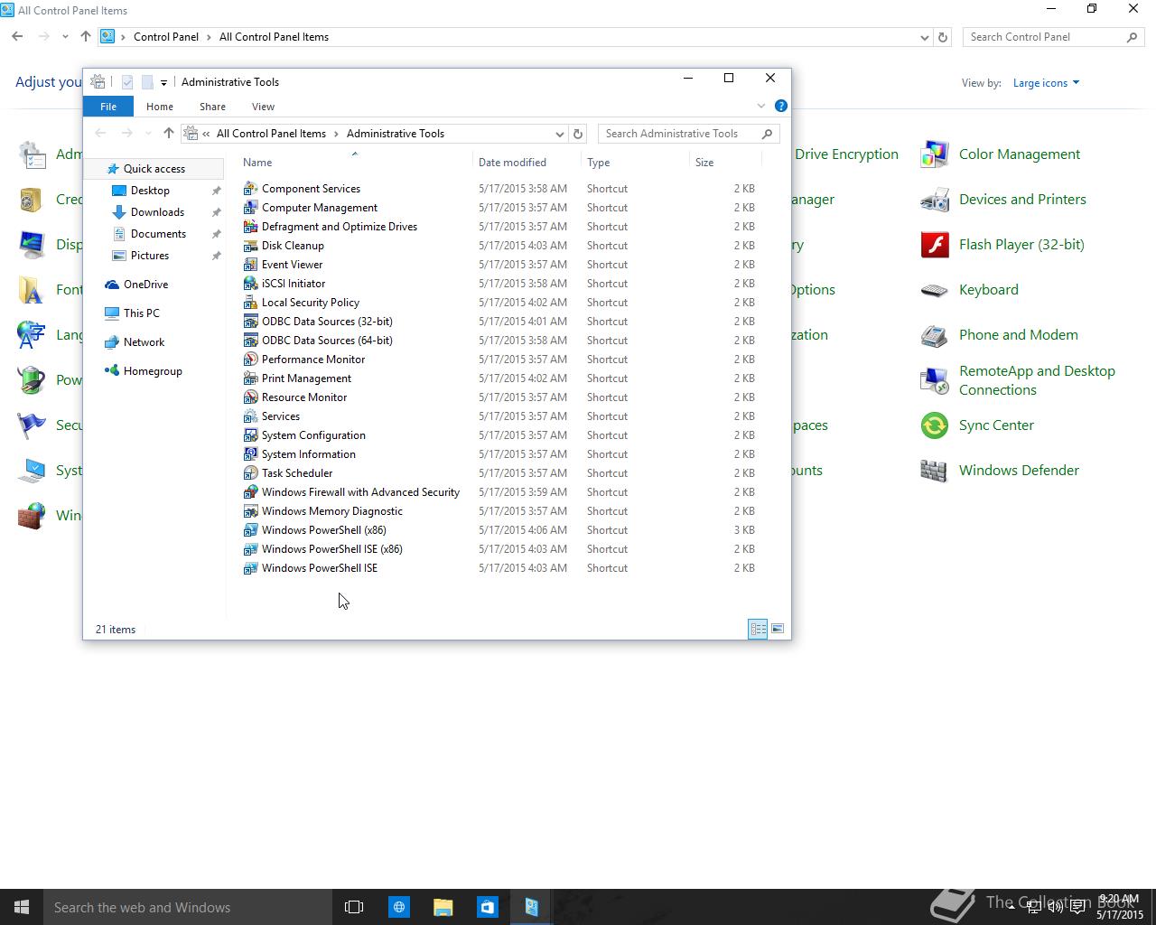The width and height of the screenshot is (1156, 925).
Task: Select Network in navigation pane
Action: click(x=144, y=342)
